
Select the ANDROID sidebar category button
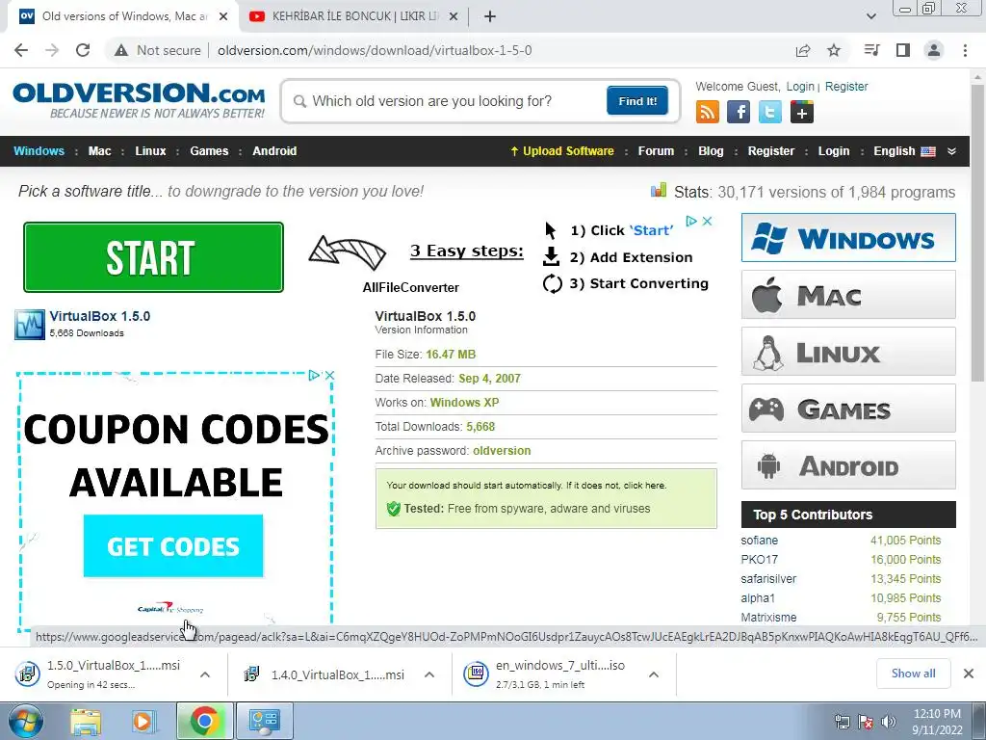[x=848, y=465]
